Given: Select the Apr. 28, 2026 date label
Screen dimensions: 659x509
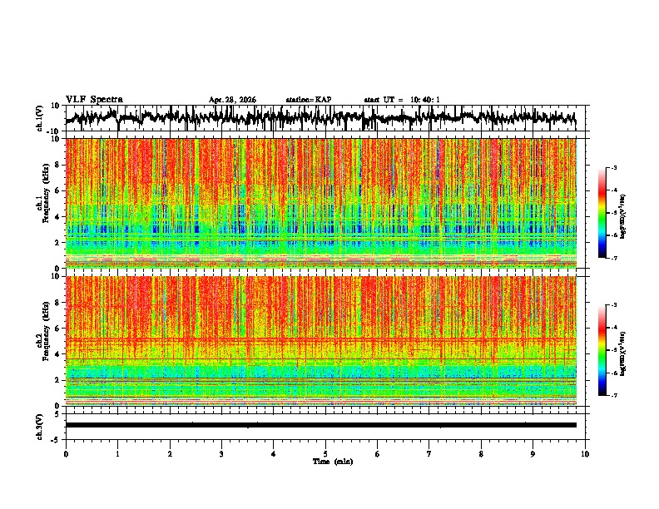Looking at the screenshot, I should (x=232, y=100).
